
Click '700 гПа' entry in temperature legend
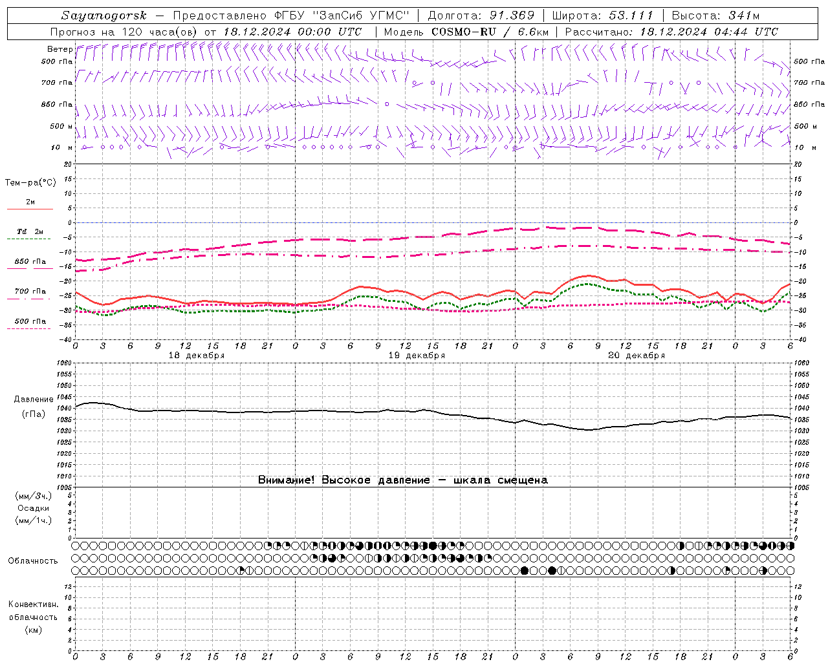coord(30,292)
